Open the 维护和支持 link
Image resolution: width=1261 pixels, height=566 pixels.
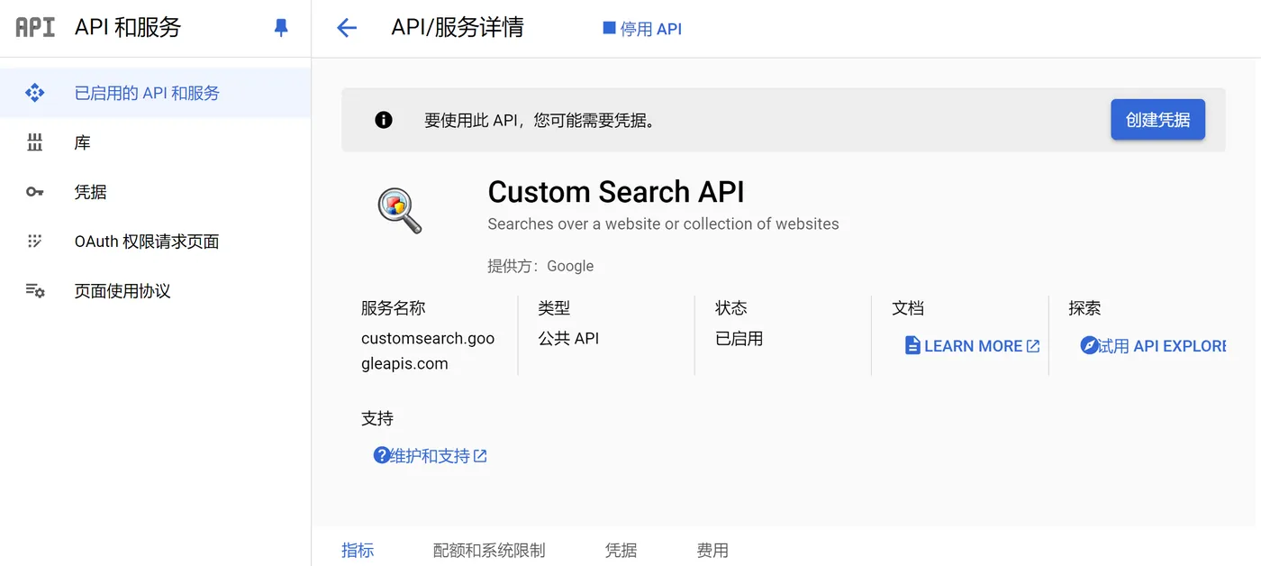coord(431,456)
